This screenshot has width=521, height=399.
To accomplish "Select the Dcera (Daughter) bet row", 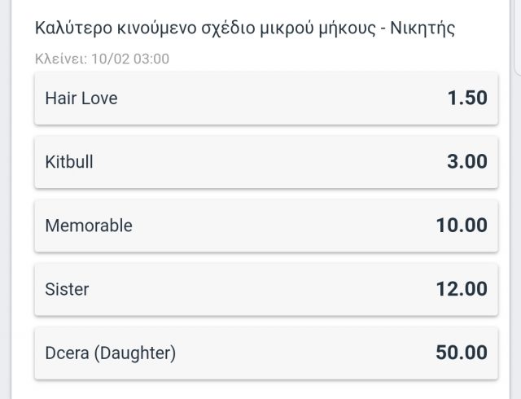I will coord(266,353).
